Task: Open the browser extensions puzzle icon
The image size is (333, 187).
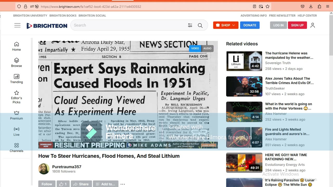Action: point(319,6)
